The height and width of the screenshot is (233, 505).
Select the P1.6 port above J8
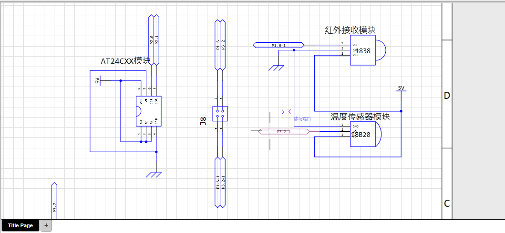coord(217,45)
